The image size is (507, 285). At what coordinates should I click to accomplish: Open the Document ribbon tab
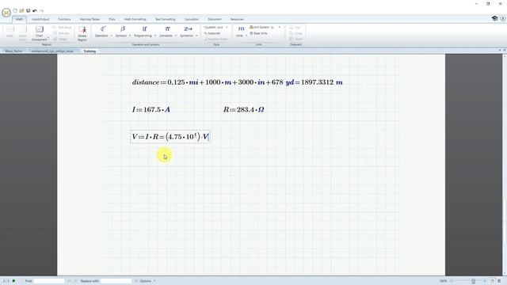click(x=215, y=19)
